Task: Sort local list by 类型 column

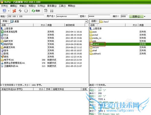Action: pos(55,25)
